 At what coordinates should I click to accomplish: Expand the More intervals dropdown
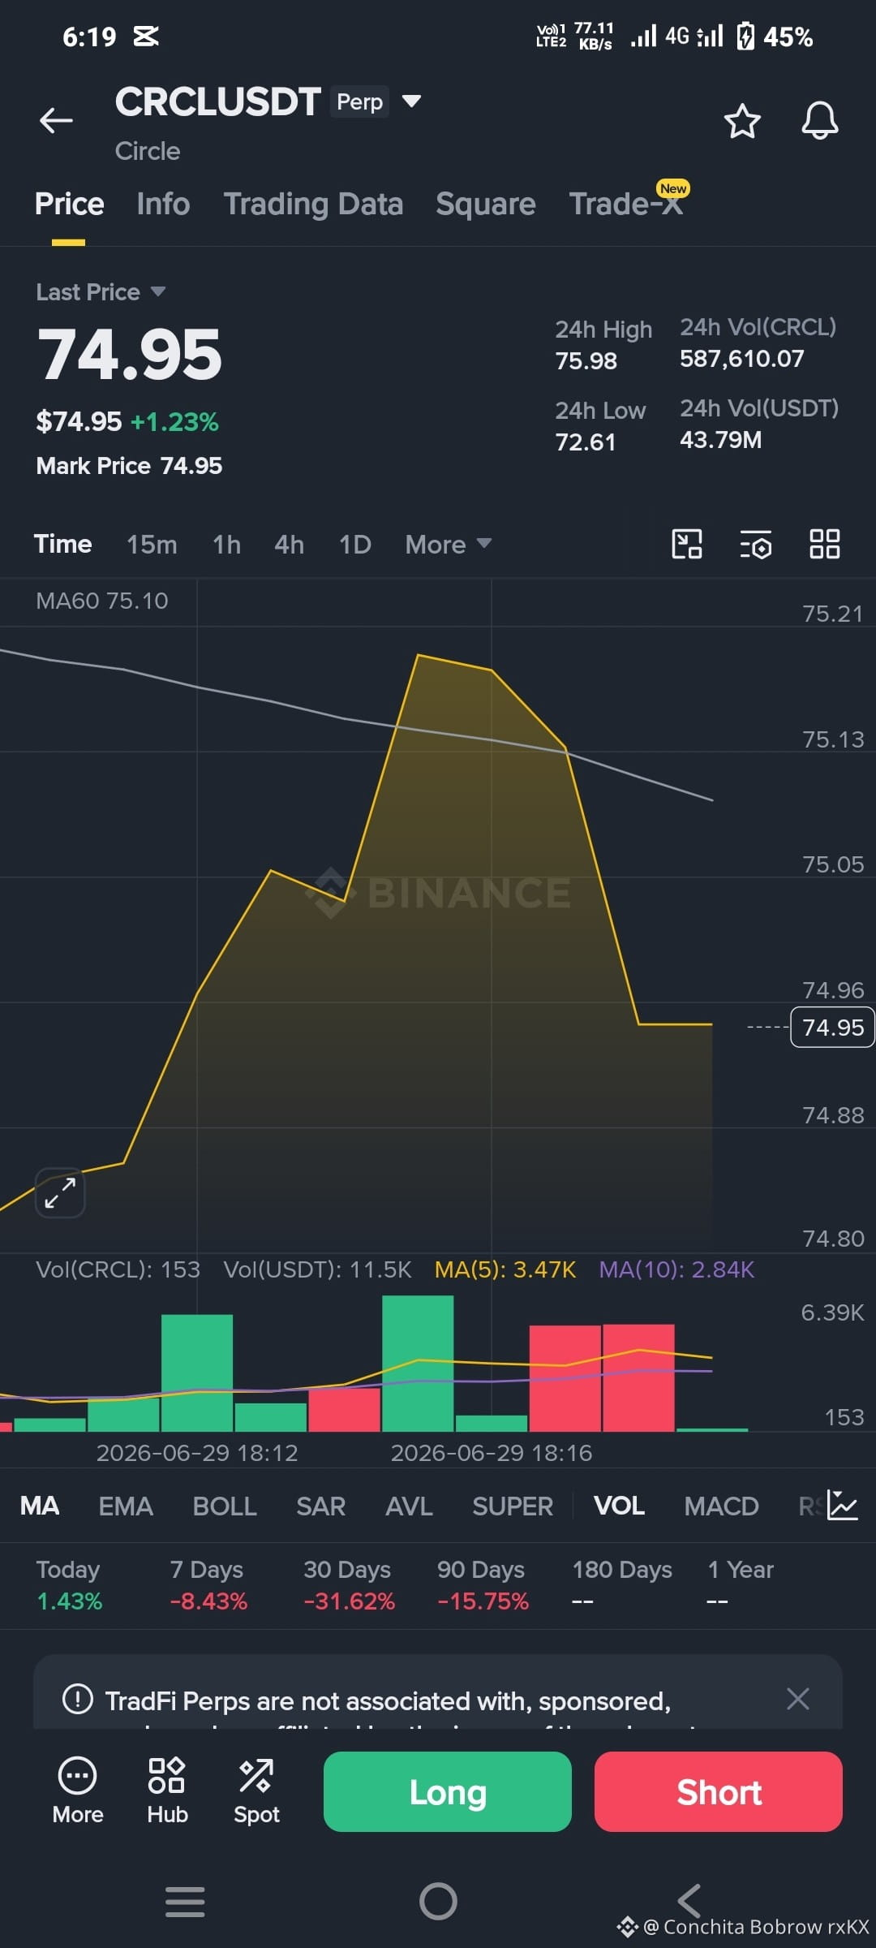pyautogui.click(x=448, y=544)
